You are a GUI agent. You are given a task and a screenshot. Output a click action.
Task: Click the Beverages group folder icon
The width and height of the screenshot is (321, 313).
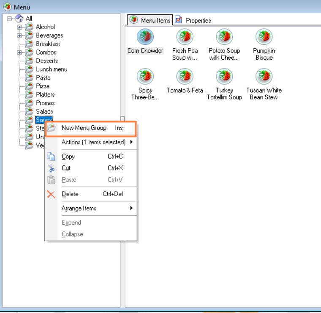pos(29,35)
